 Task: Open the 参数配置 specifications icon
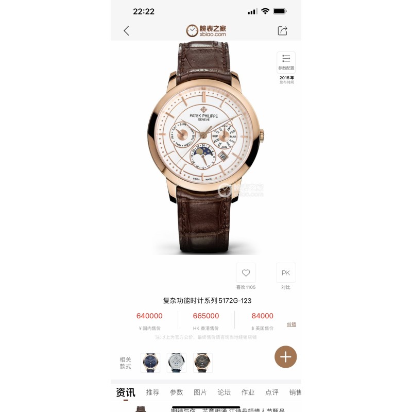click(x=286, y=62)
